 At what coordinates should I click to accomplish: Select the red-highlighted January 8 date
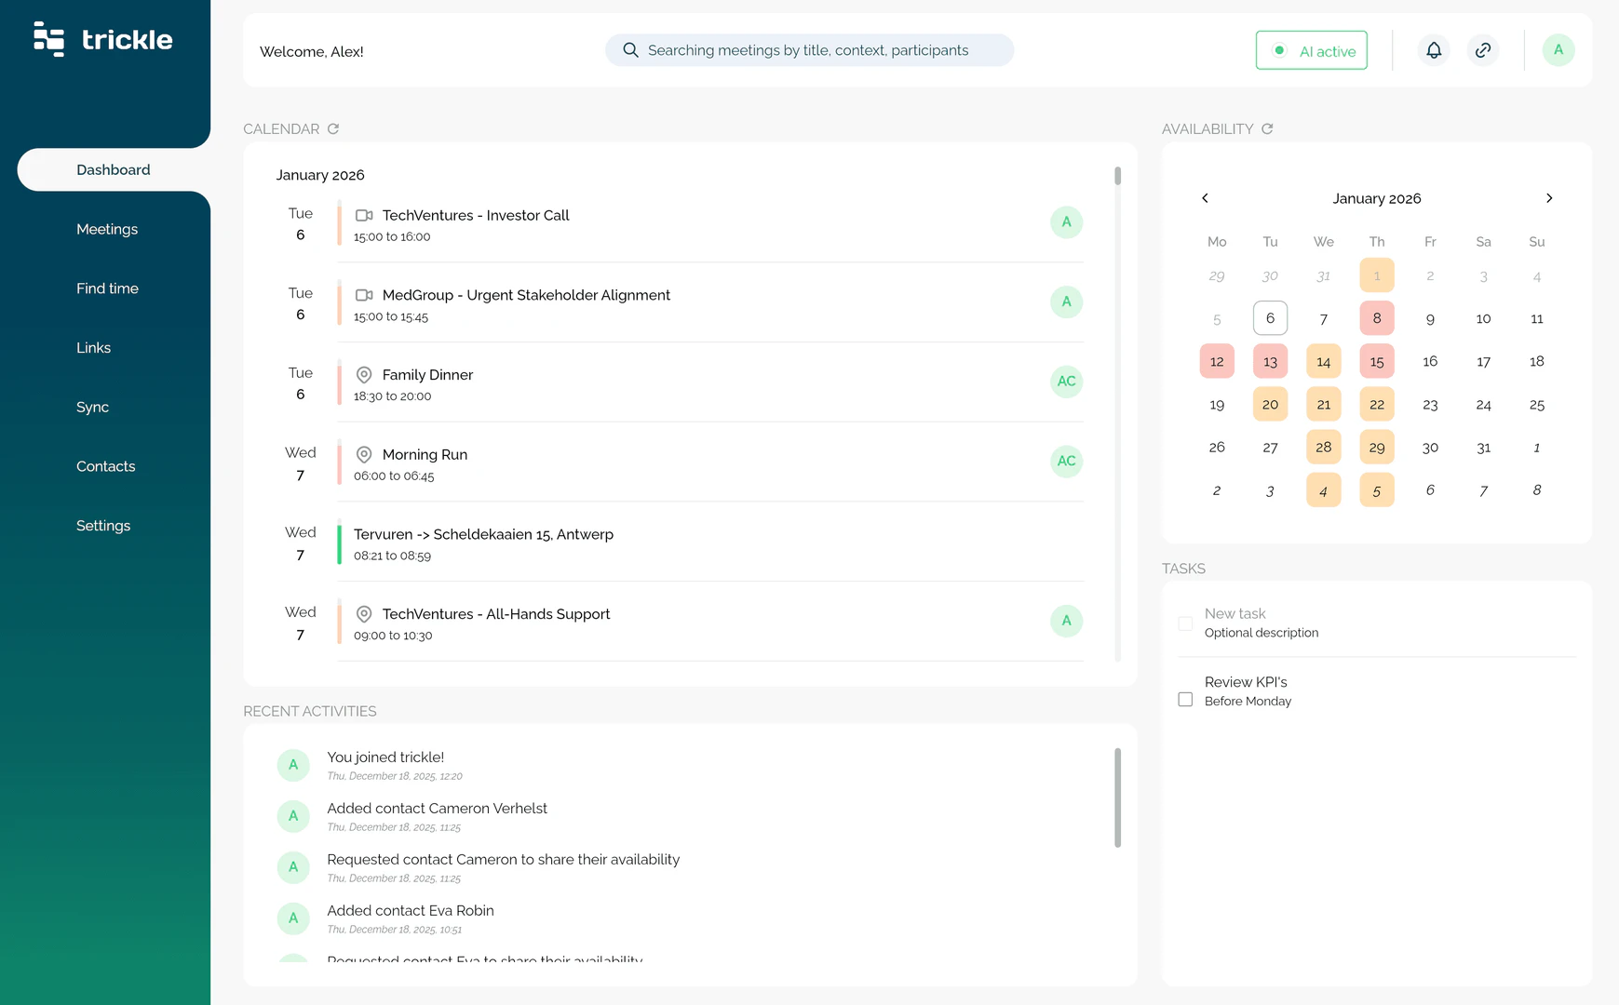(x=1377, y=317)
